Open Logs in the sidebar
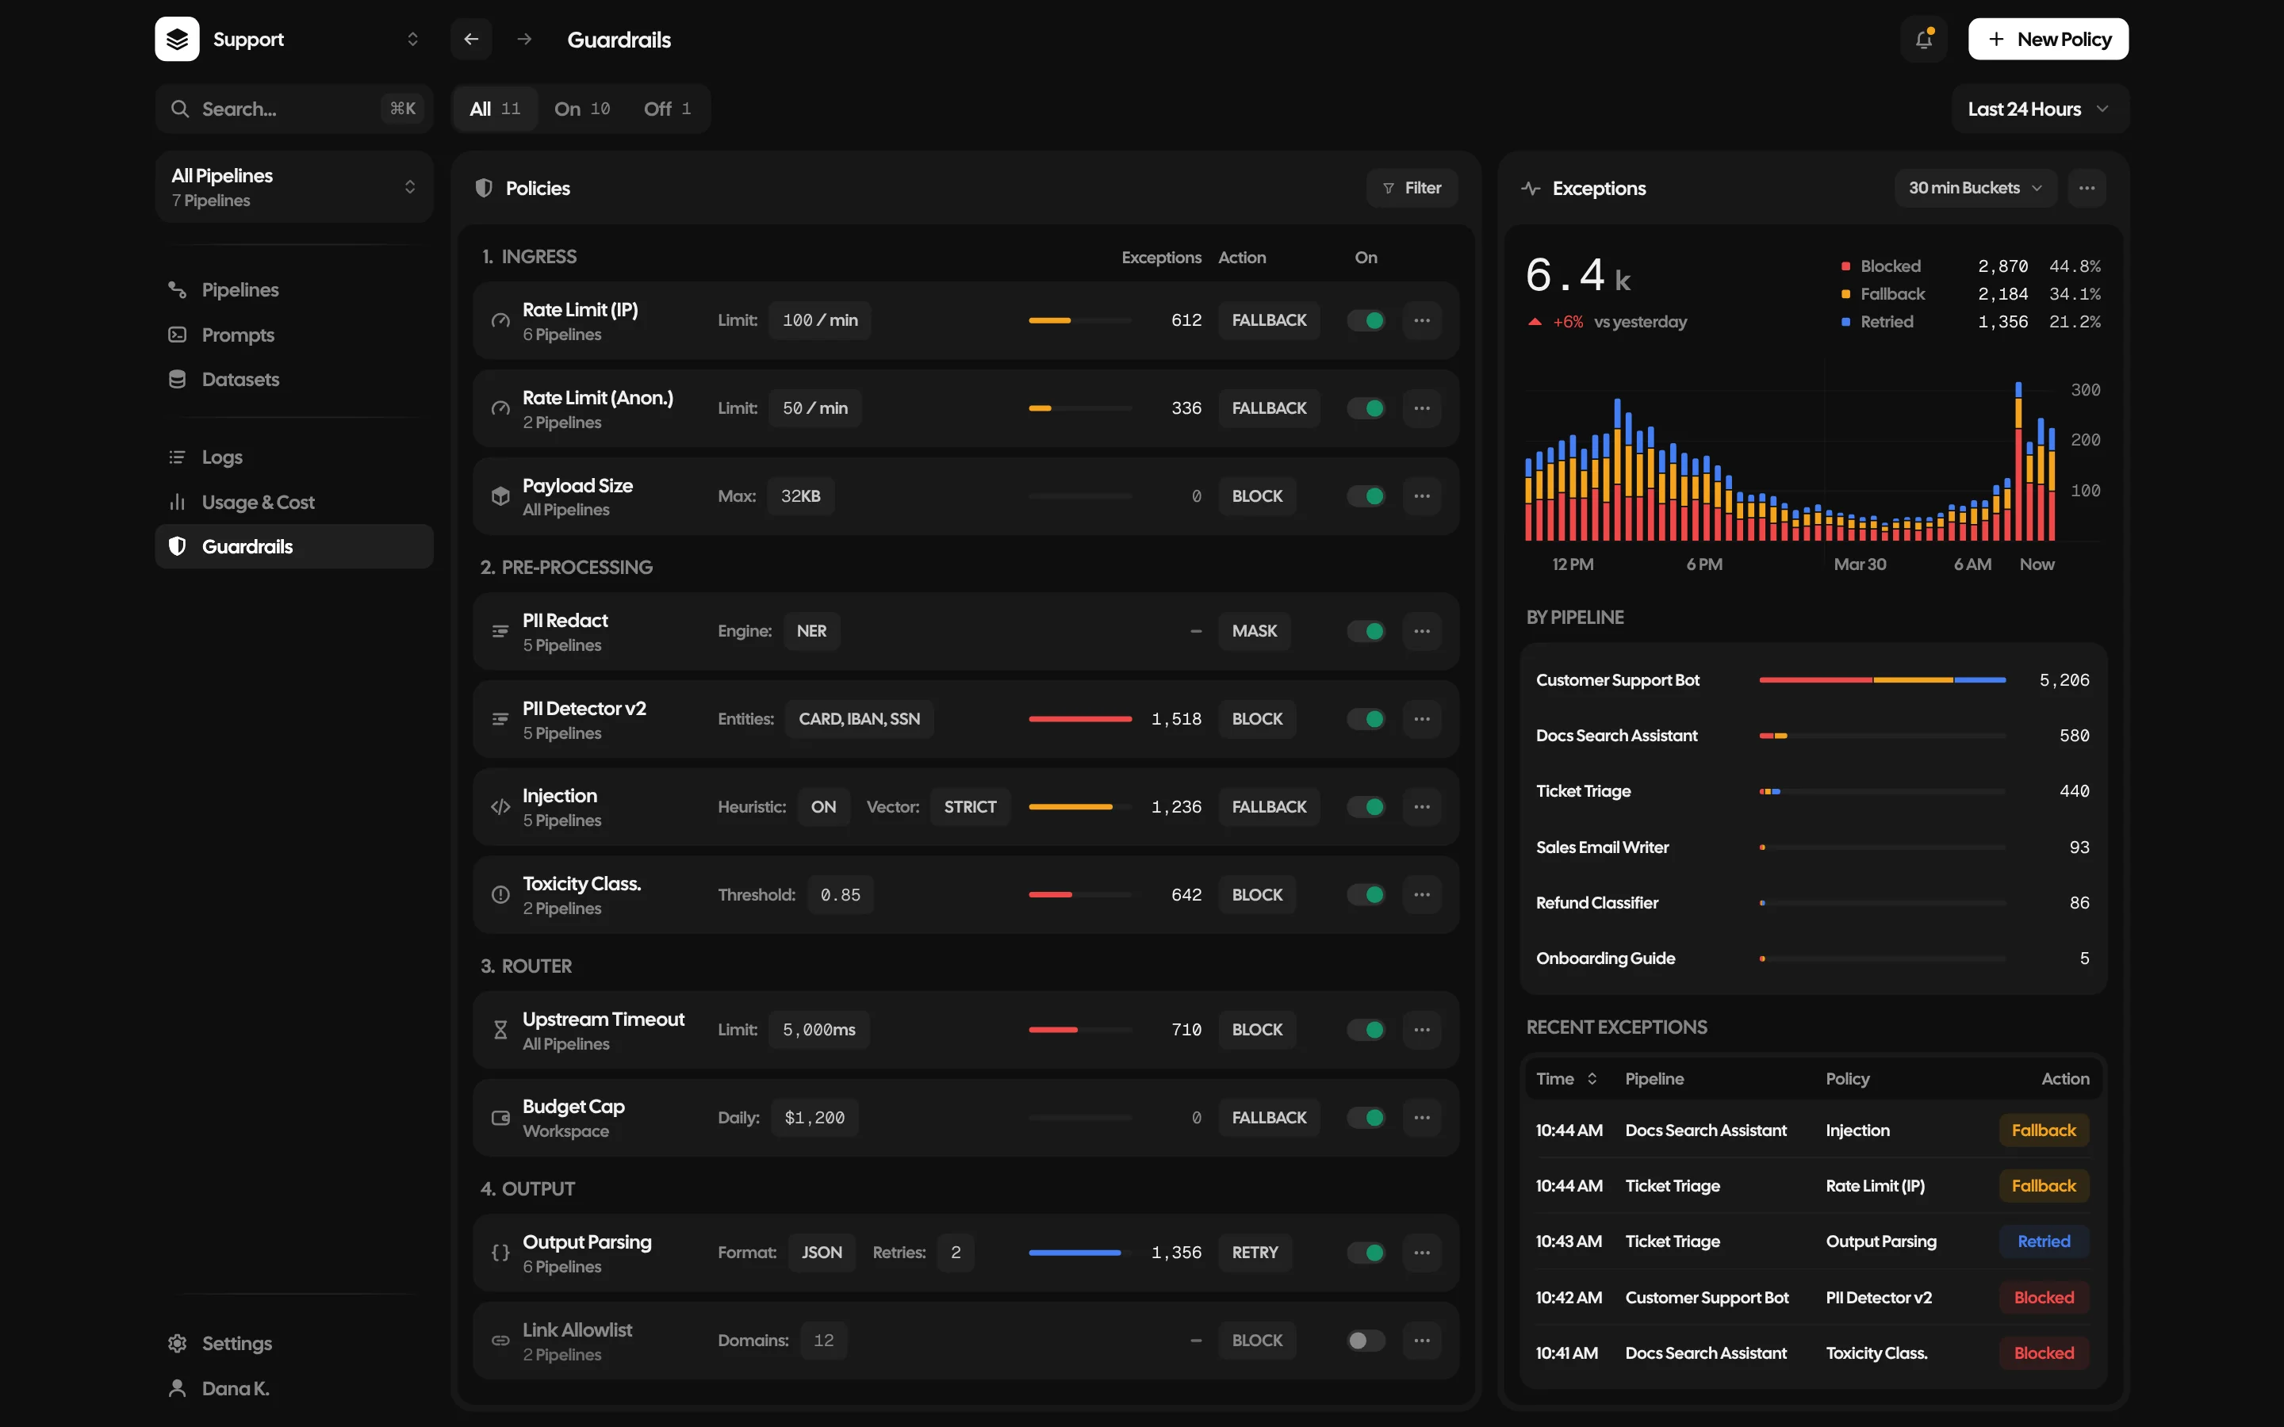Screen dimensions: 2284x1427 coord(293,457)
